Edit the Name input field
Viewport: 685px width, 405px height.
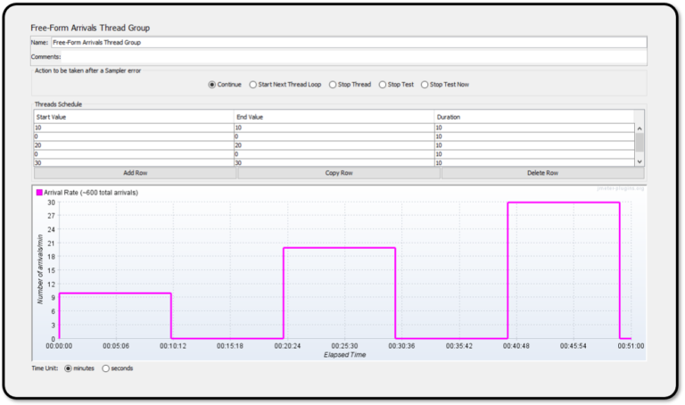click(349, 43)
